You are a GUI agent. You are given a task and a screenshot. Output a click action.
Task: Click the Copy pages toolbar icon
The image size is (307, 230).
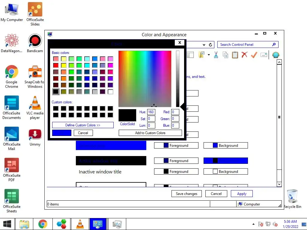tap(225, 55)
